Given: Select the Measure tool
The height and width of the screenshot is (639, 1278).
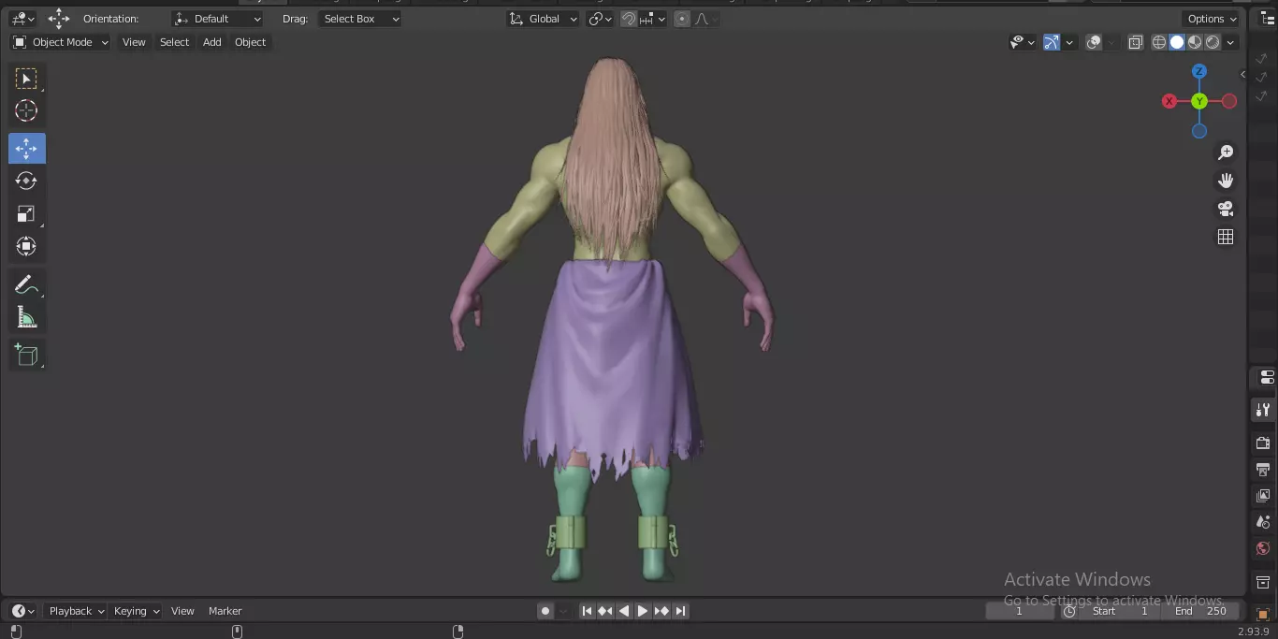Looking at the screenshot, I should pos(26,318).
